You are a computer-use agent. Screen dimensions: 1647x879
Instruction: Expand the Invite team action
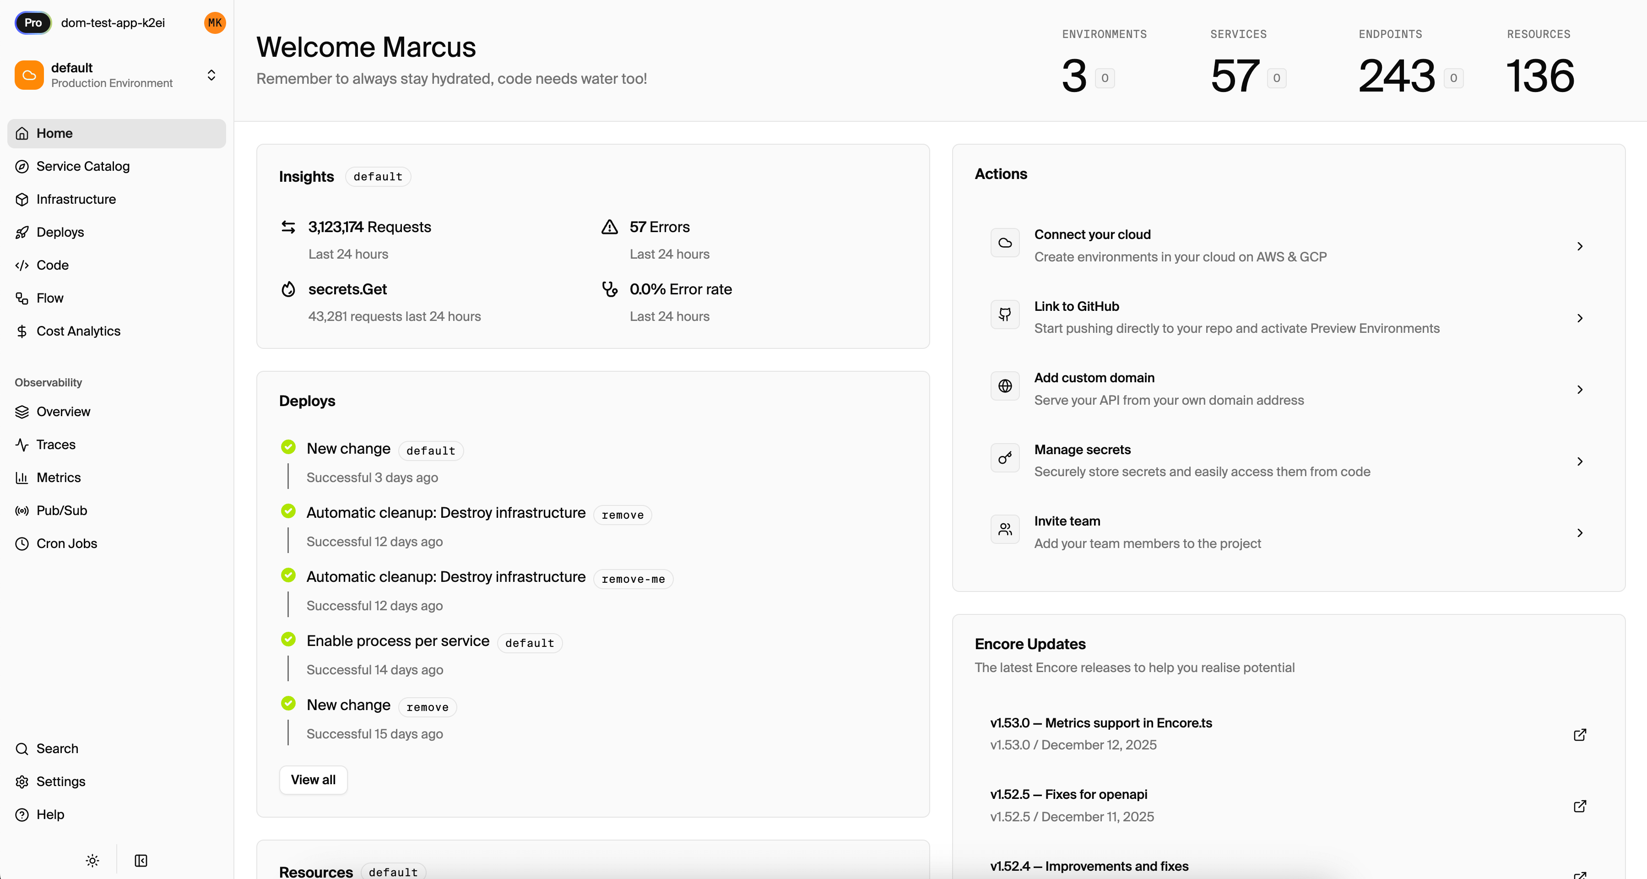pyautogui.click(x=1580, y=532)
